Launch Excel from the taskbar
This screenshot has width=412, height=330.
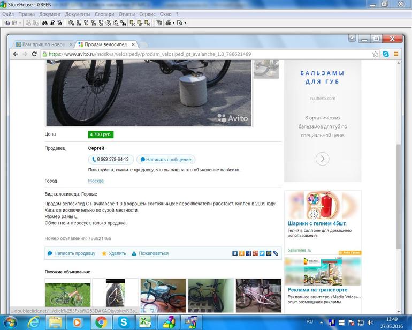[x=144, y=322]
